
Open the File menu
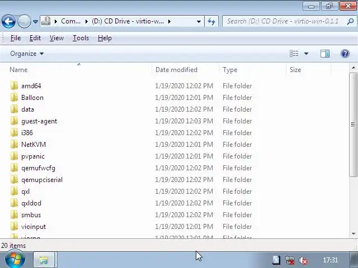(16, 38)
